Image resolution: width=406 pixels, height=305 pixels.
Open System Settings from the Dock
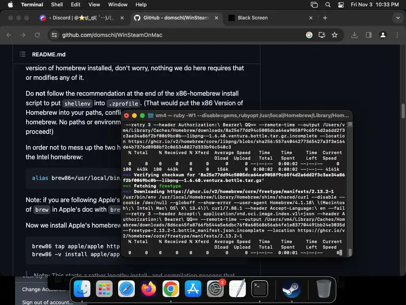pyautogui.click(x=215, y=289)
